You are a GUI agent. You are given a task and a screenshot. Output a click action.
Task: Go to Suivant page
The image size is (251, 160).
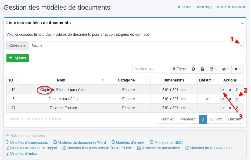tap(216, 119)
